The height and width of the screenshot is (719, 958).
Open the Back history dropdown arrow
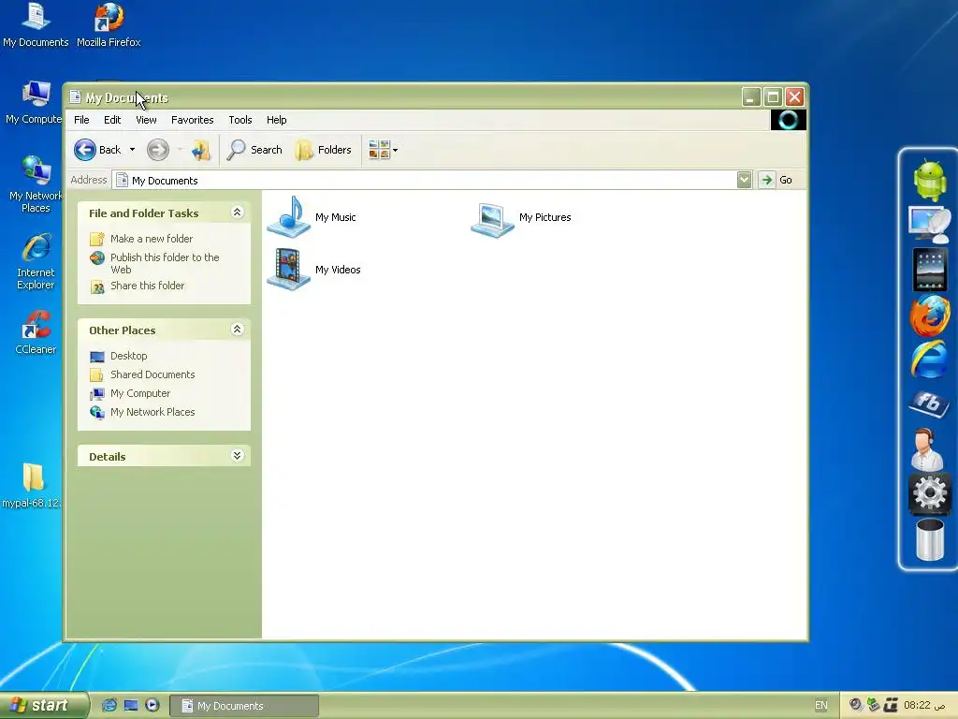click(132, 150)
